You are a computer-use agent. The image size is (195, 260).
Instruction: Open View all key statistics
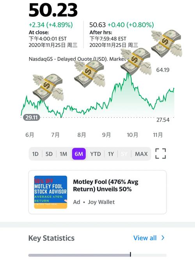[145, 238]
